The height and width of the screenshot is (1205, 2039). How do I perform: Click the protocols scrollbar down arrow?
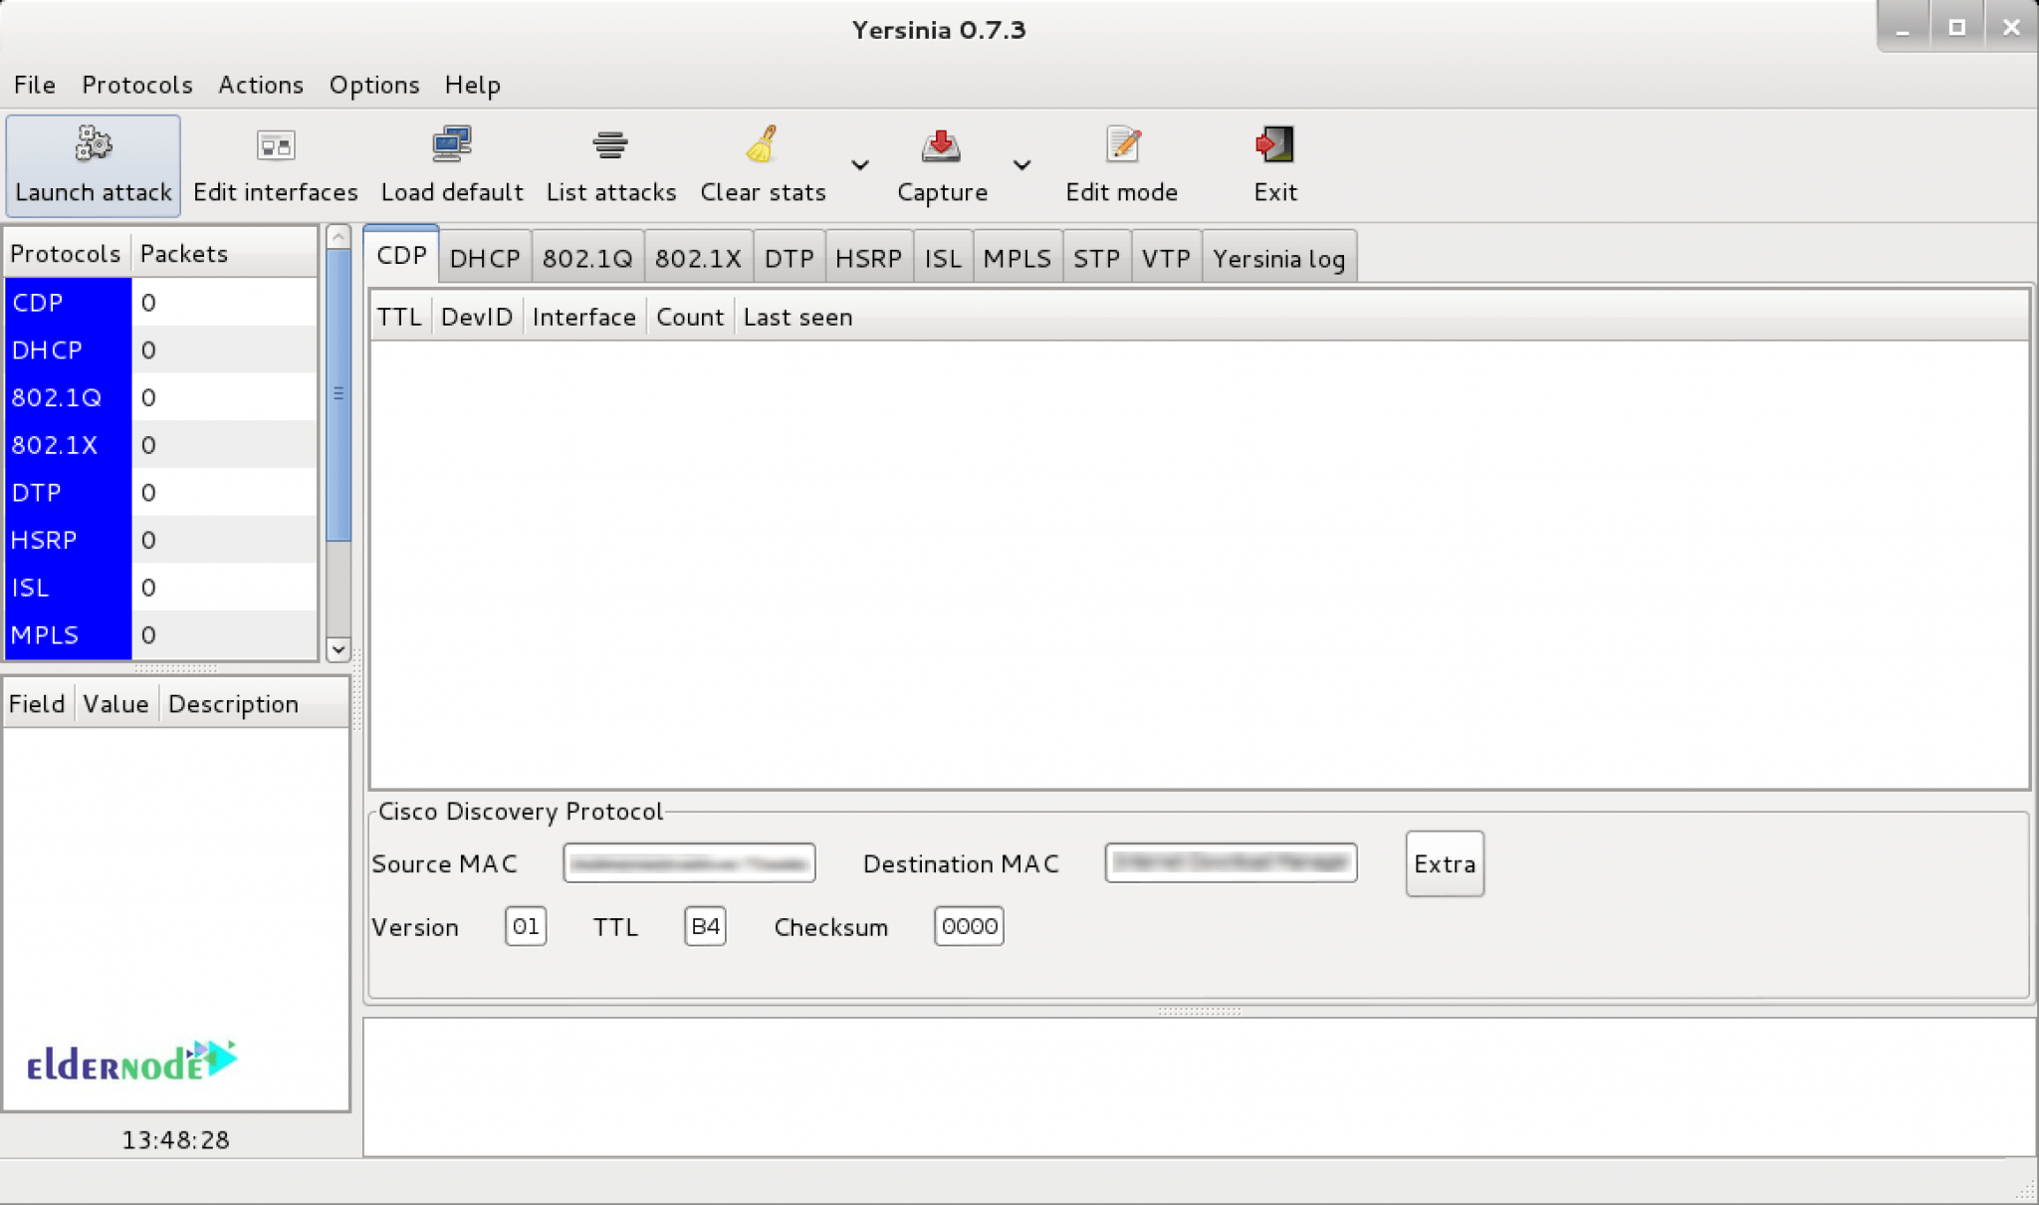tap(338, 649)
